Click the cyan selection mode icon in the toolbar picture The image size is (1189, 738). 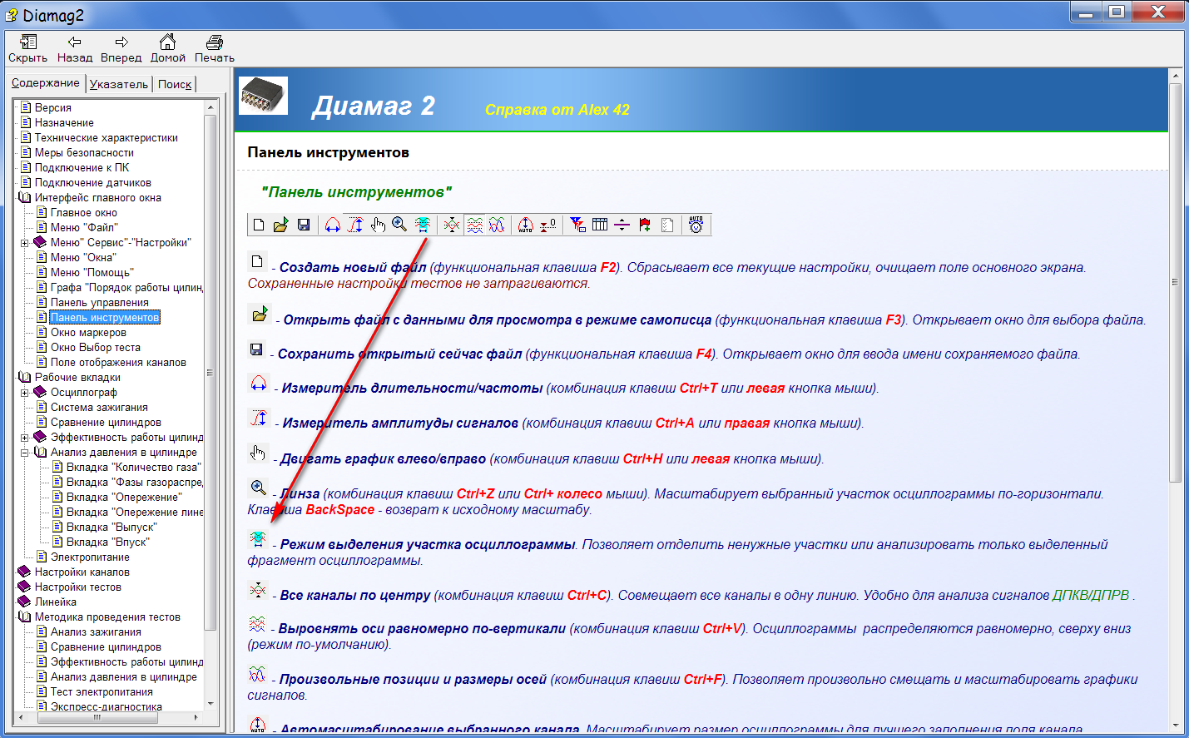pyautogui.click(x=423, y=225)
